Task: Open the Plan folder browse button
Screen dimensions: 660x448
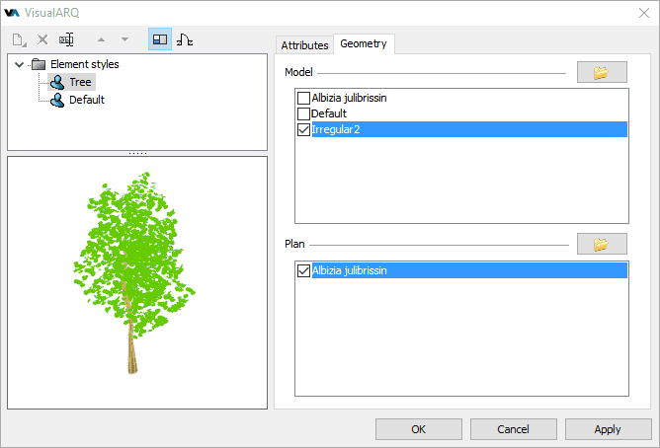Action: pyautogui.click(x=602, y=244)
